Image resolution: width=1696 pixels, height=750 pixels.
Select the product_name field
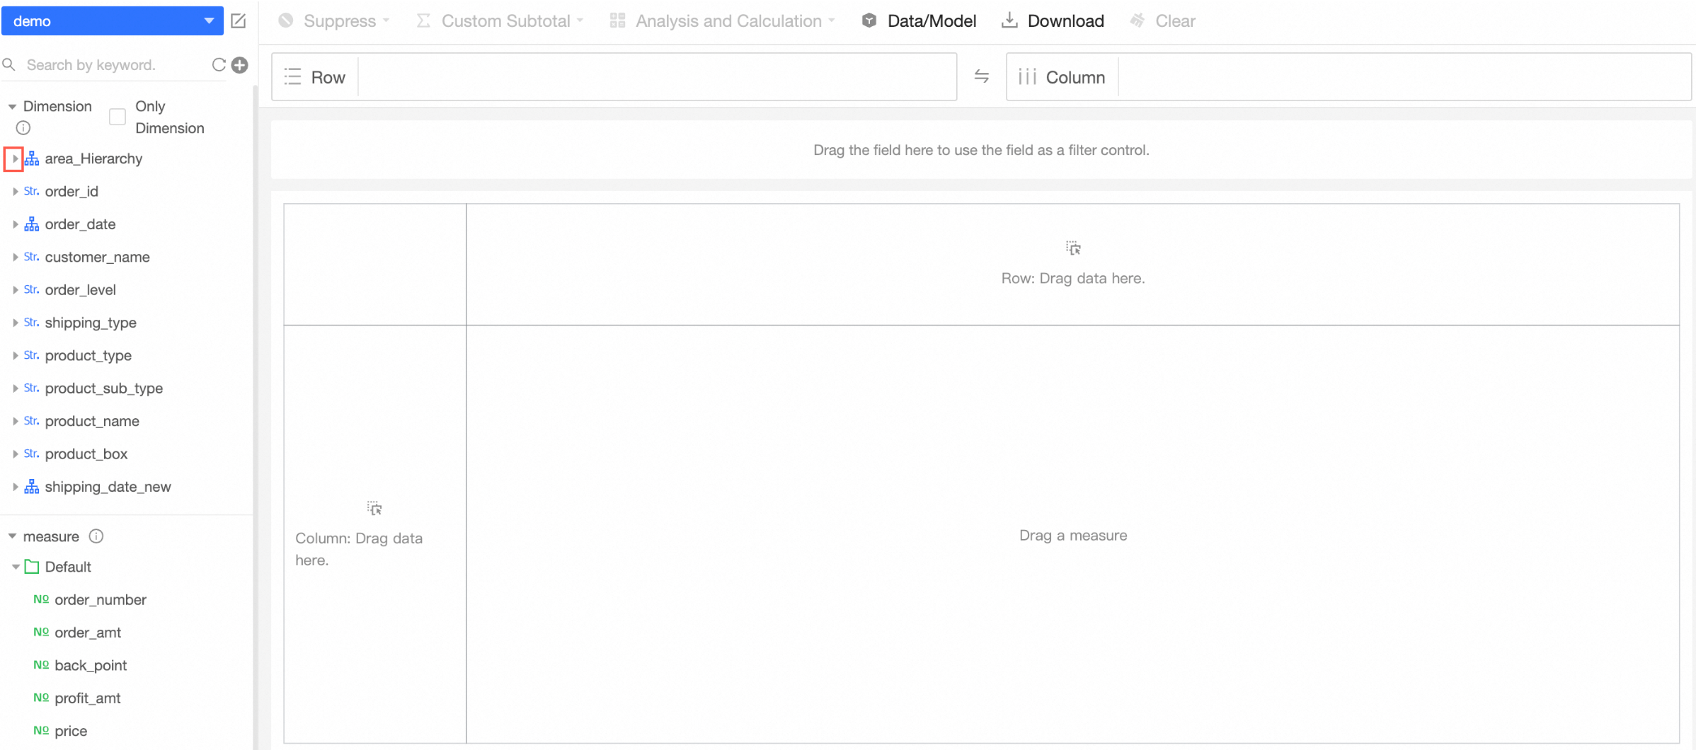coord(92,421)
